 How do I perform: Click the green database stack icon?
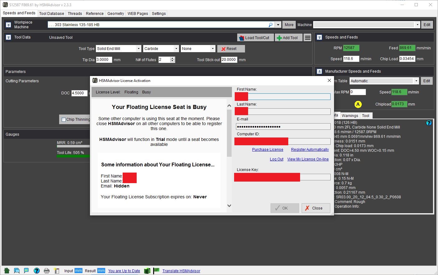tap(147, 271)
